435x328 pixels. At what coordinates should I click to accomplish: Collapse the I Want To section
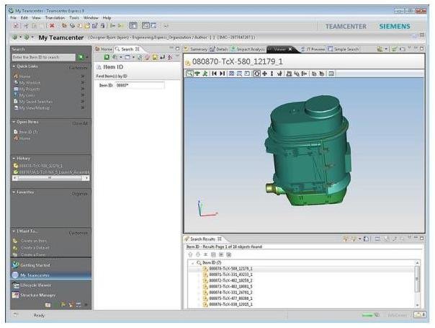pos(14,231)
